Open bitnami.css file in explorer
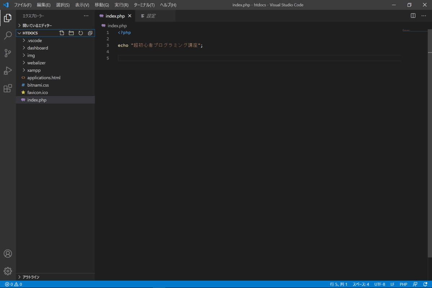Image resolution: width=432 pixels, height=288 pixels. pyautogui.click(x=55, y=85)
